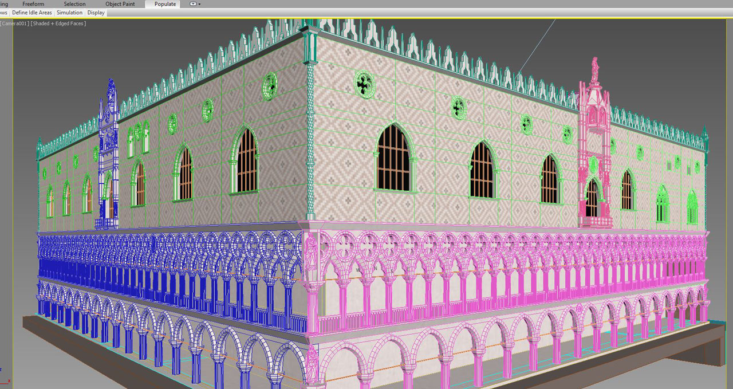Screen dimensions: 733x389
Task: Toggle the ribbon minimize button icon
Action: pos(192,4)
